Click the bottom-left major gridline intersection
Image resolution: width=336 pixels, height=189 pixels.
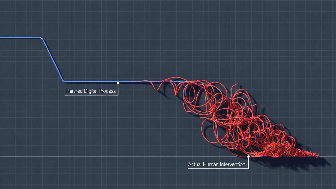[x=107, y=157]
